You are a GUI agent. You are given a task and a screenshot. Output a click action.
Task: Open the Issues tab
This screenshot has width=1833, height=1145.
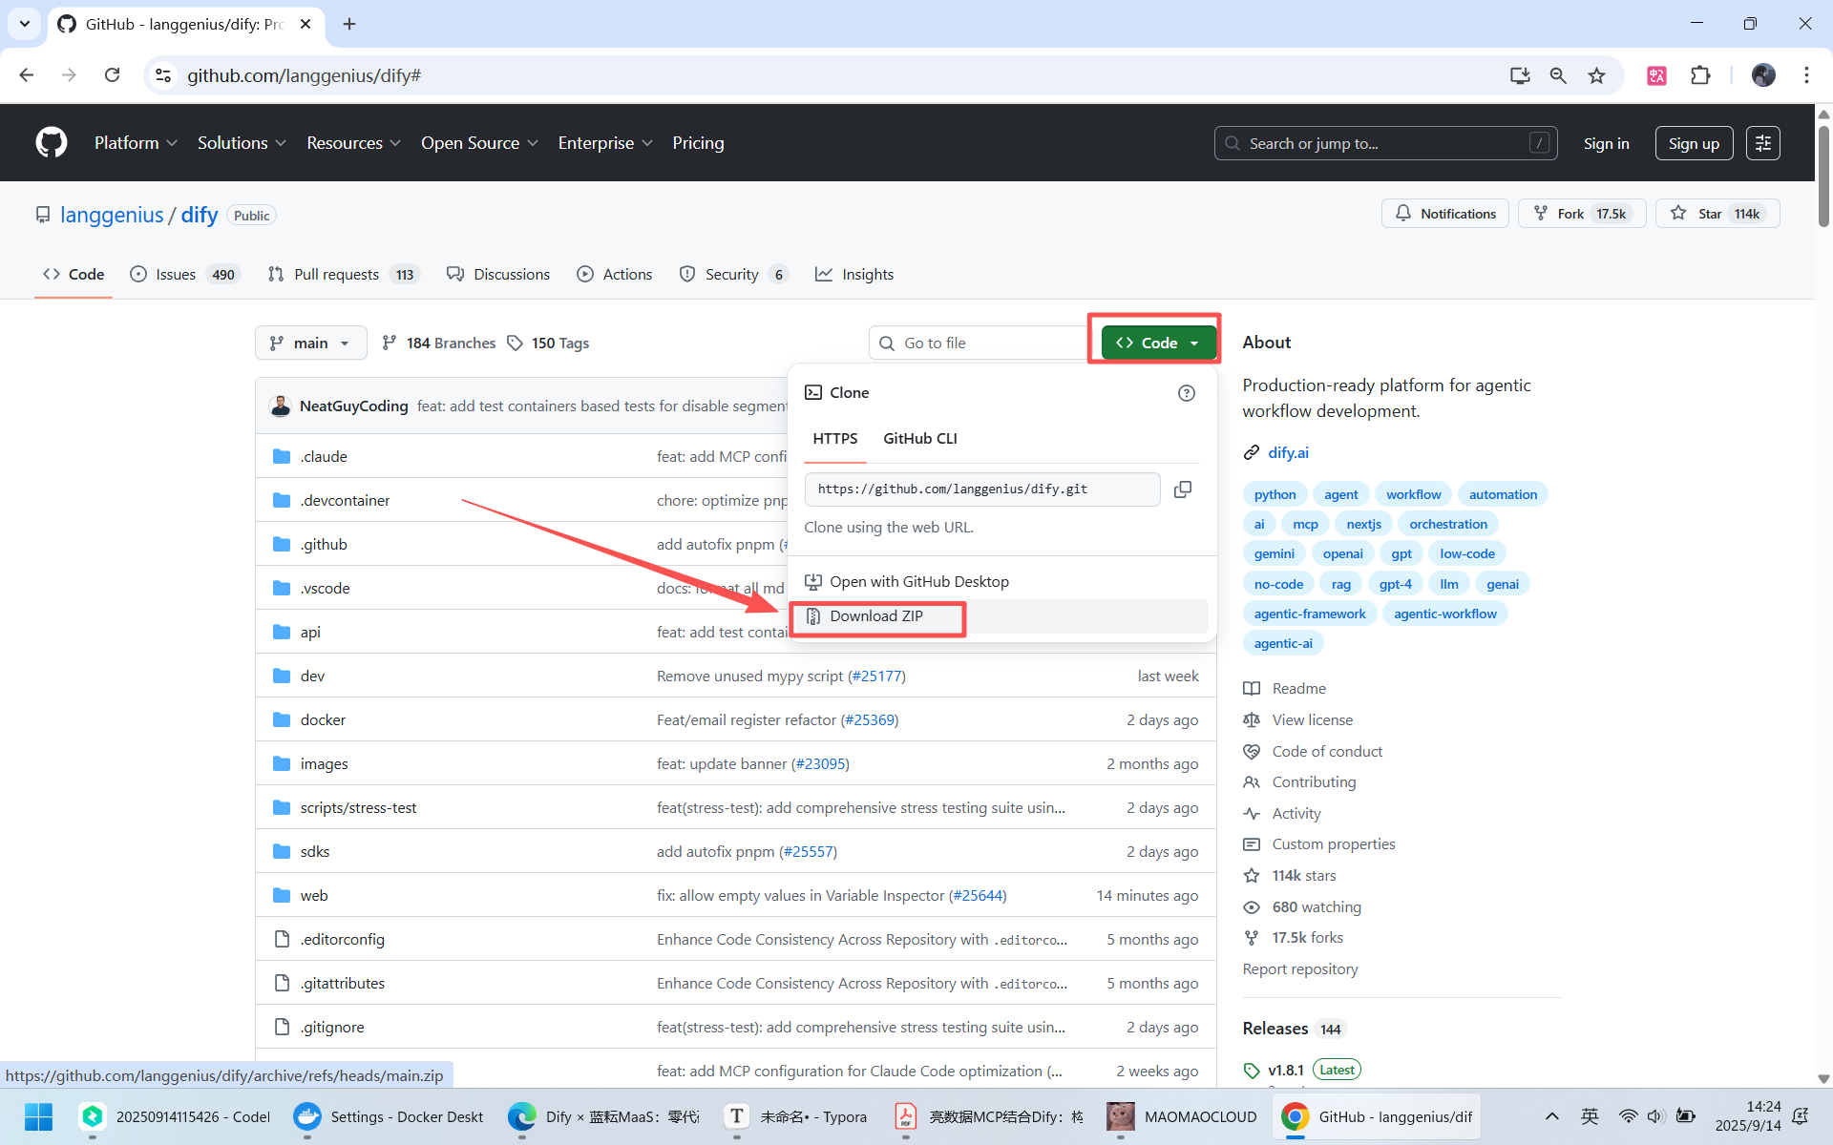(x=184, y=275)
